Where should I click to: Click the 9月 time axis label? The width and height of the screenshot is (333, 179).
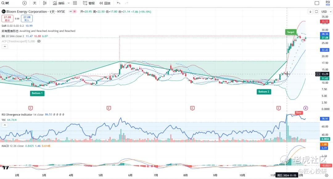tap(215, 175)
